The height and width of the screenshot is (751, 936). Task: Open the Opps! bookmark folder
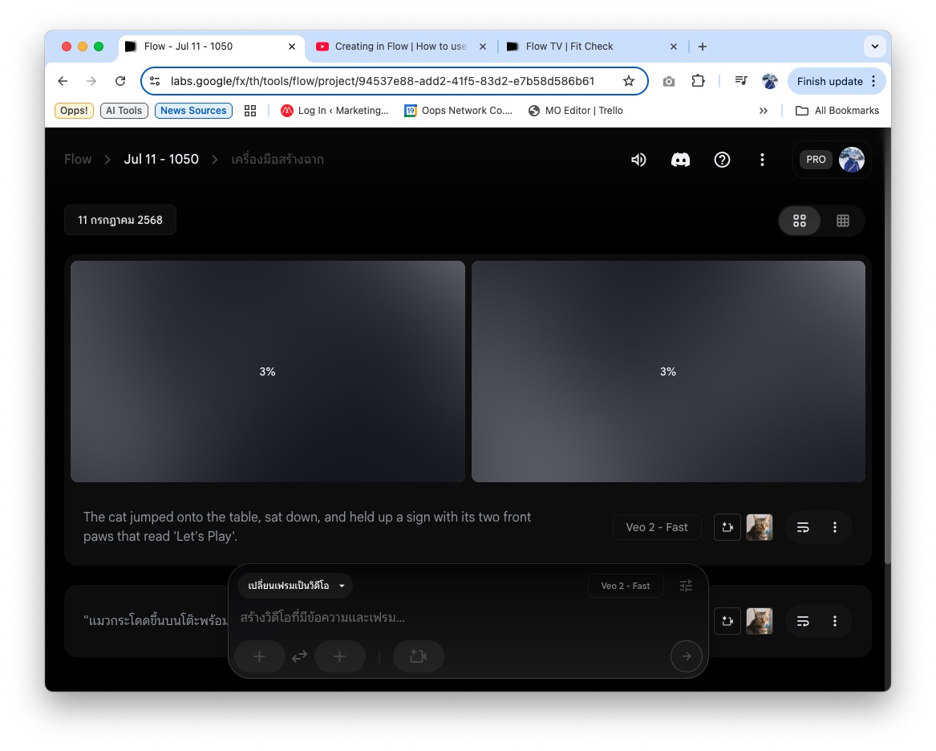74,111
